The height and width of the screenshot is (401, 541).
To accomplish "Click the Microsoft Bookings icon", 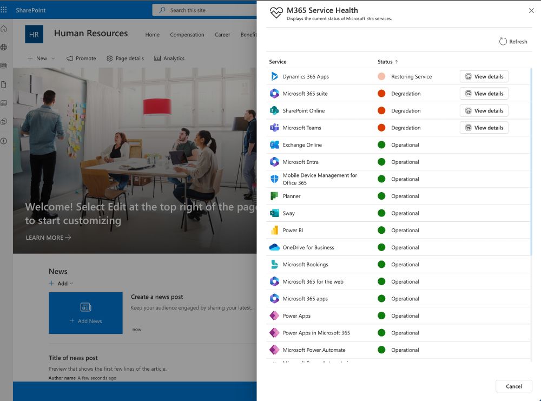I will click(x=274, y=264).
